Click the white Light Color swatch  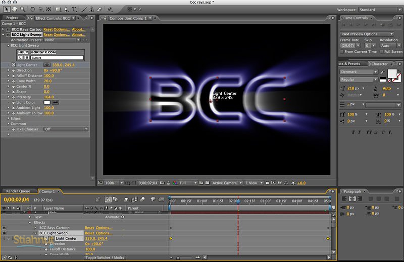(x=47, y=102)
